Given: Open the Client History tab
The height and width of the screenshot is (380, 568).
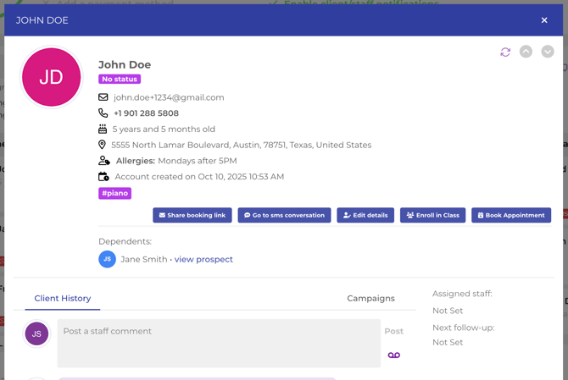Looking at the screenshot, I should pos(63,298).
